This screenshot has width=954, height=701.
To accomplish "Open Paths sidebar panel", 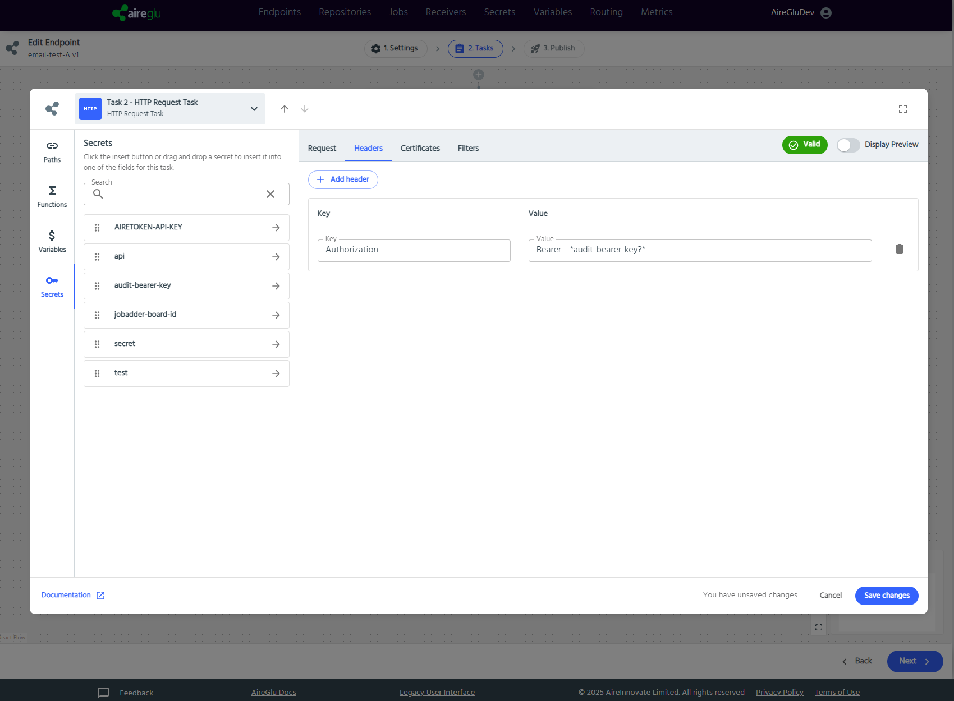I will coord(52,152).
